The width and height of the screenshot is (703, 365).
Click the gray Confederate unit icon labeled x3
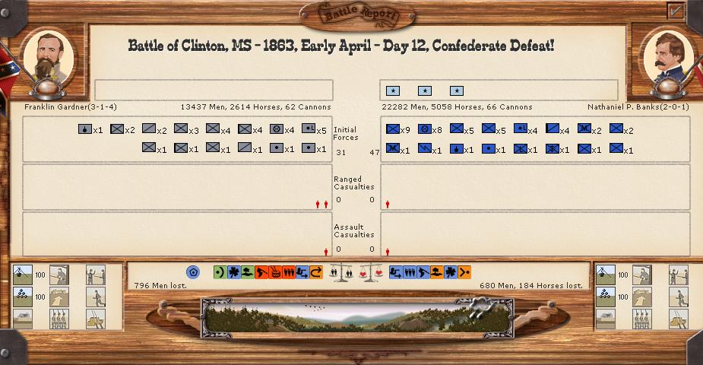[x=181, y=129]
